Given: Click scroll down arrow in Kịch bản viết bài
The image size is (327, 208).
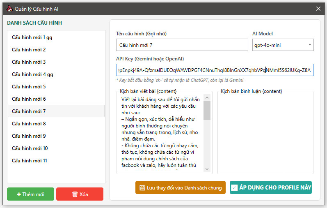Looking at the screenshot, I should tap(207, 169).
